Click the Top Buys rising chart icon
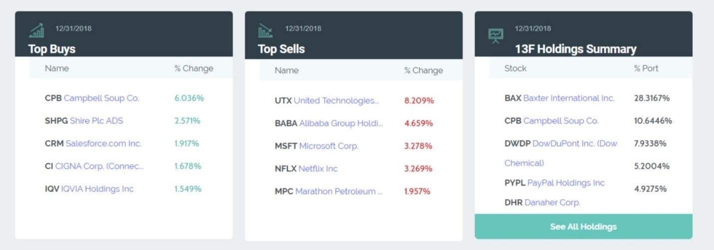The height and width of the screenshot is (250, 714). [x=36, y=31]
